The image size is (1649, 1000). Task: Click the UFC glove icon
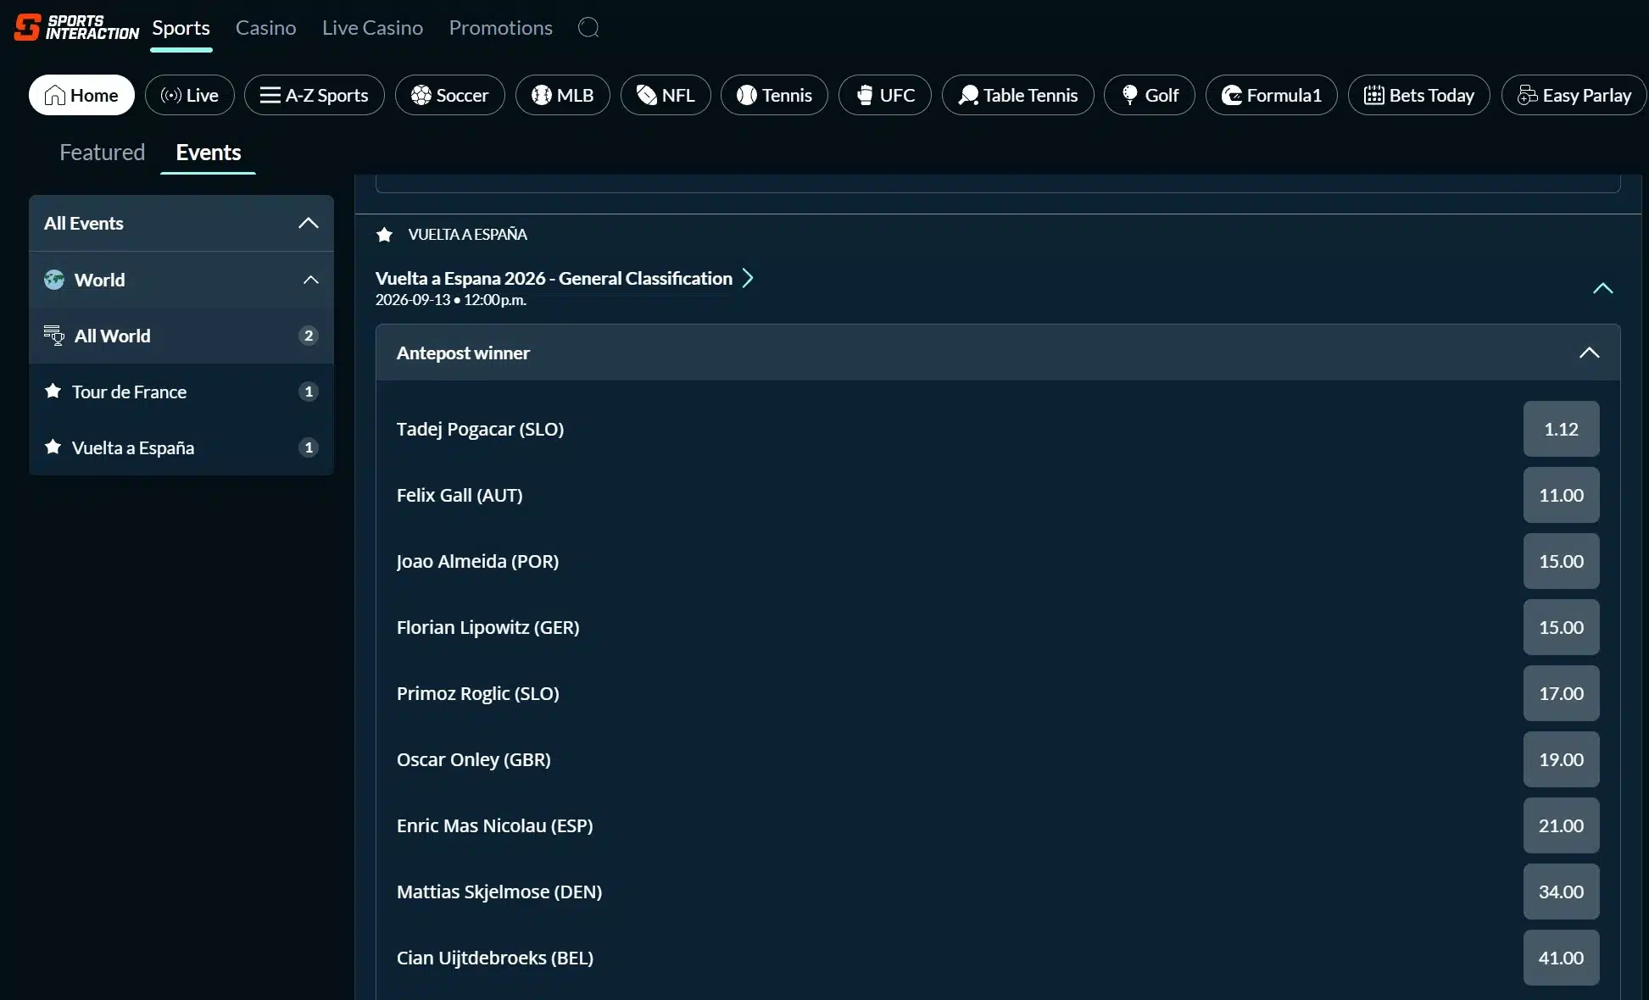pos(865,95)
